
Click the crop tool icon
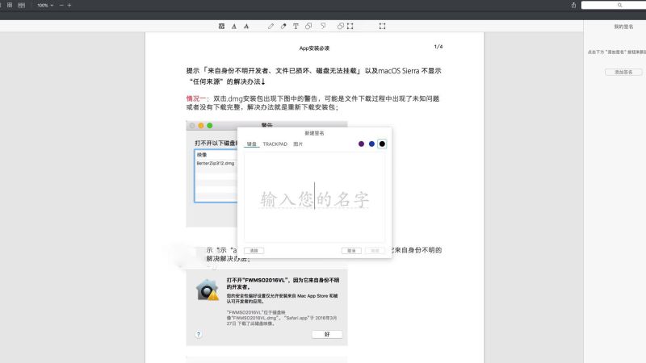(382, 27)
